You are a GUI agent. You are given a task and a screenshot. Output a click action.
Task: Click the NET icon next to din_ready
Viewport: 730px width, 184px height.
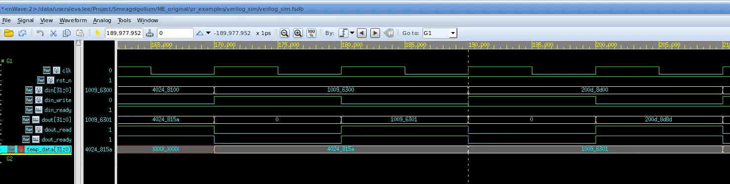tap(39, 110)
